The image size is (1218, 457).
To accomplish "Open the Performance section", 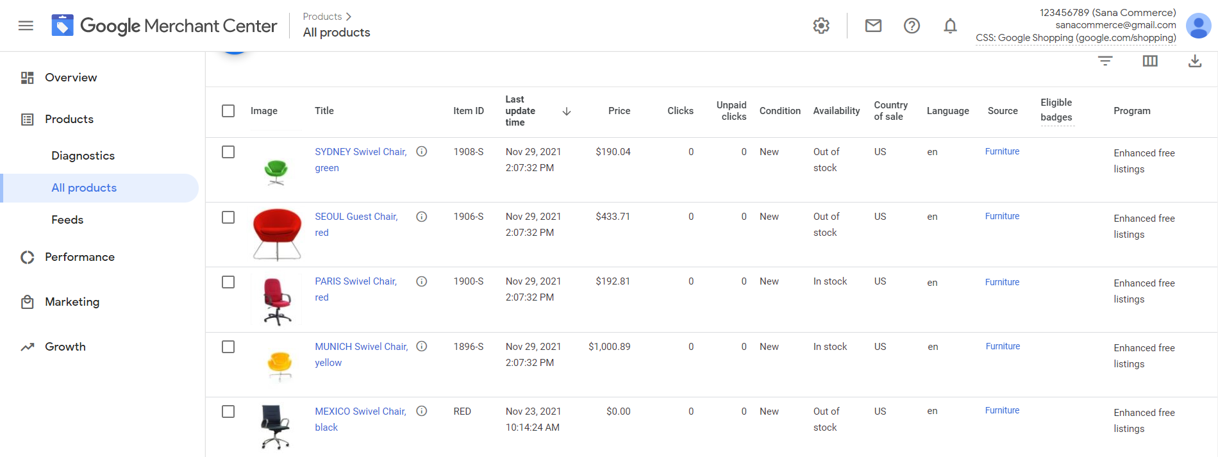I will click(x=79, y=257).
